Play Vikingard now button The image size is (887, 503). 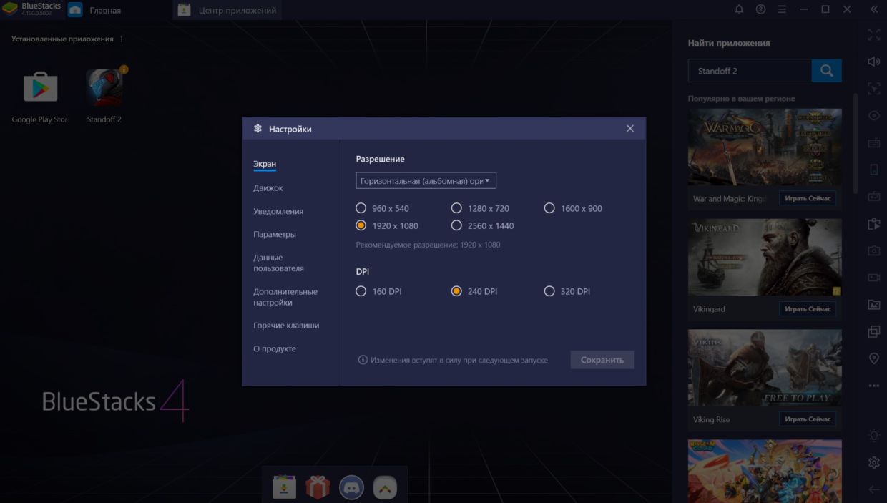pyautogui.click(x=808, y=309)
